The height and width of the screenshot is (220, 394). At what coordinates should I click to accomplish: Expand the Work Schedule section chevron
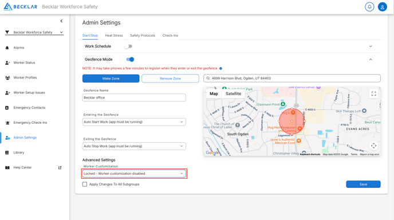[x=371, y=46]
